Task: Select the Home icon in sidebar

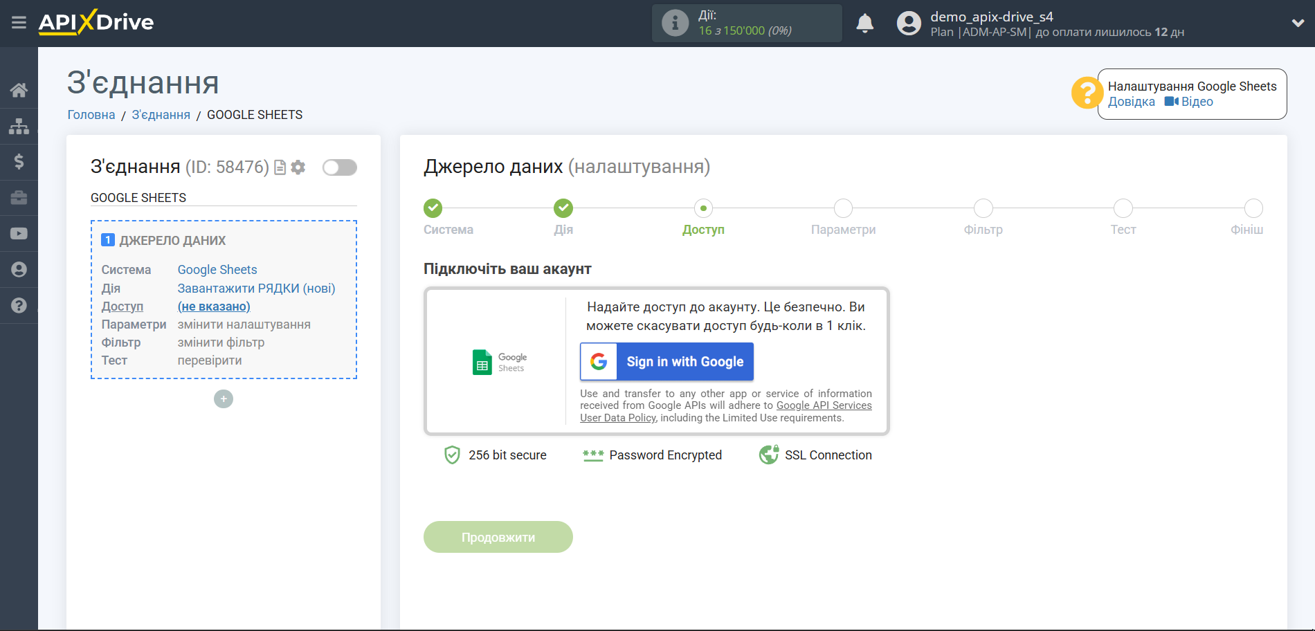Action: [19, 89]
